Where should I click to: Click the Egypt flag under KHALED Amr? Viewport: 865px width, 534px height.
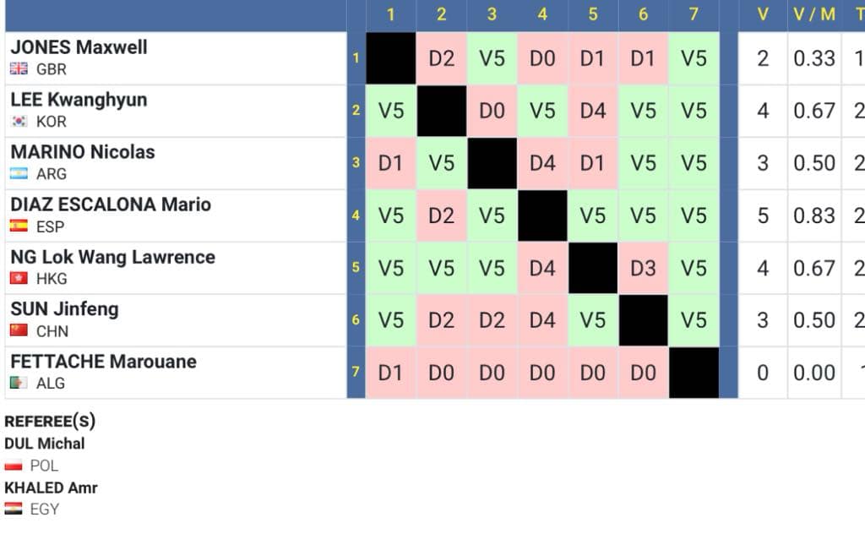coord(13,509)
